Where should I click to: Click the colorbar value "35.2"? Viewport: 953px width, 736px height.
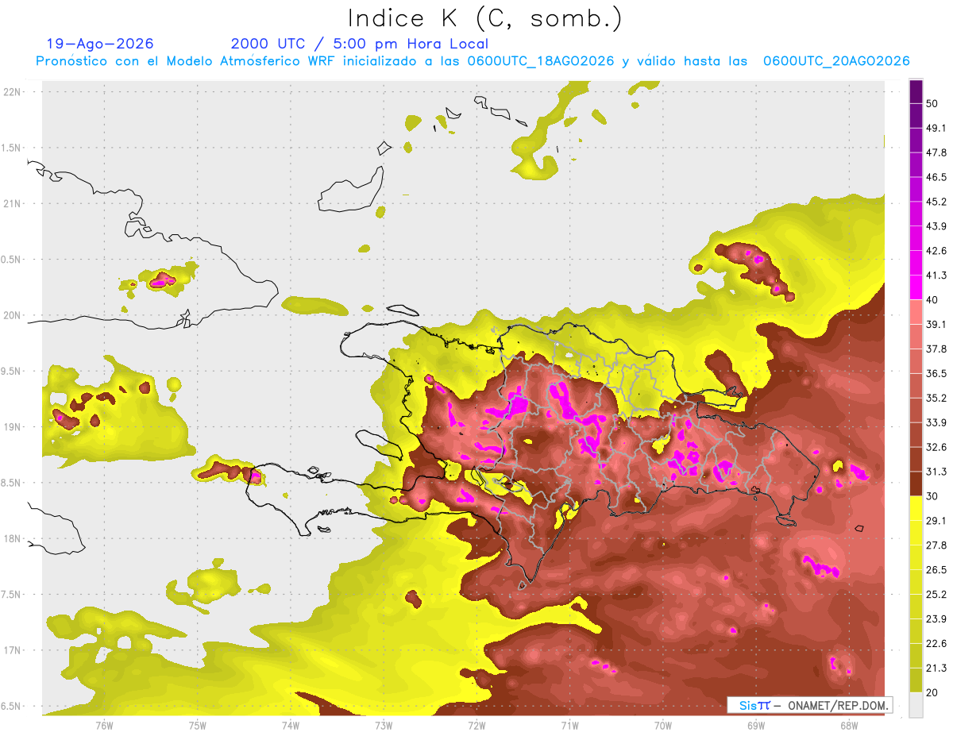(x=936, y=398)
